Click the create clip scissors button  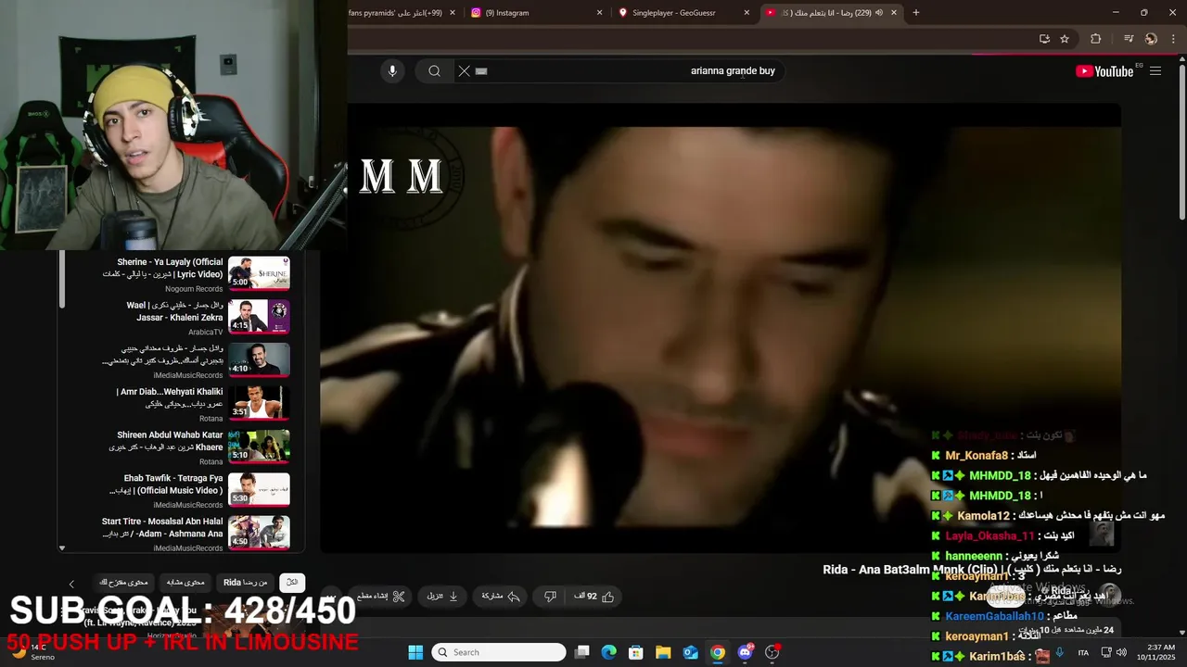coord(382,597)
